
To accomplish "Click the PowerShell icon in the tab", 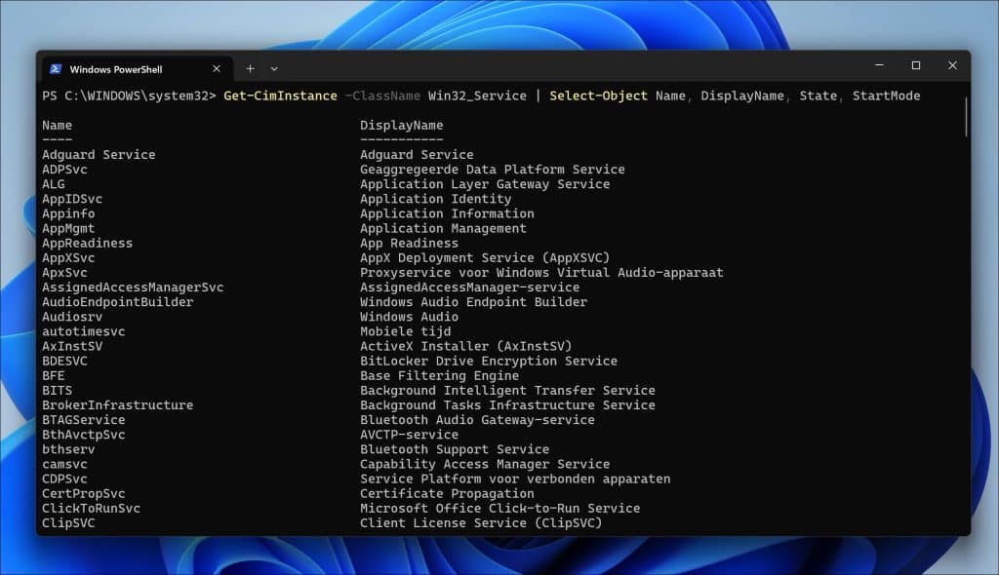I will tap(56, 69).
